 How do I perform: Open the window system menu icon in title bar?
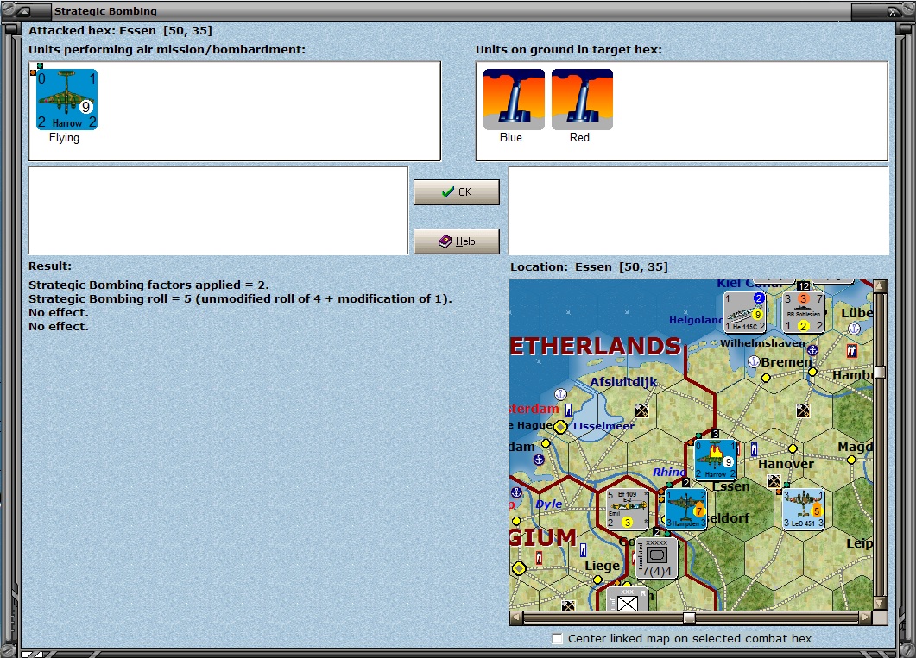24,10
